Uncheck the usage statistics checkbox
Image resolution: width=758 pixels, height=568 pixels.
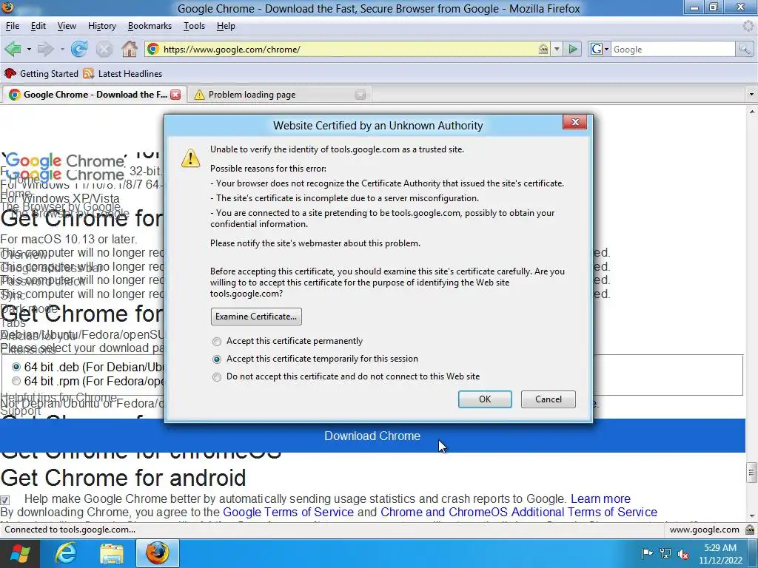(x=5, y=500)
